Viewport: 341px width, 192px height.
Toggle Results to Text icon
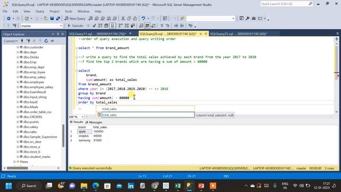tap(141, 26)
